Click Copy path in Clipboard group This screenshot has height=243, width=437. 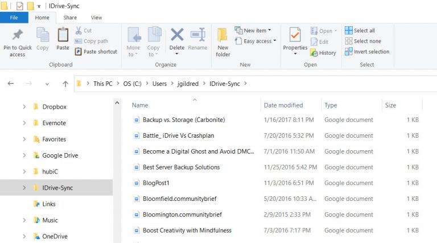pyautogui.click(x=92, y=41)
